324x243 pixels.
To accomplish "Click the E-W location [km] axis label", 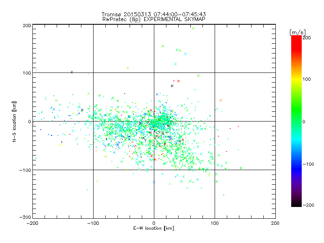I will (x=153, y=228).
